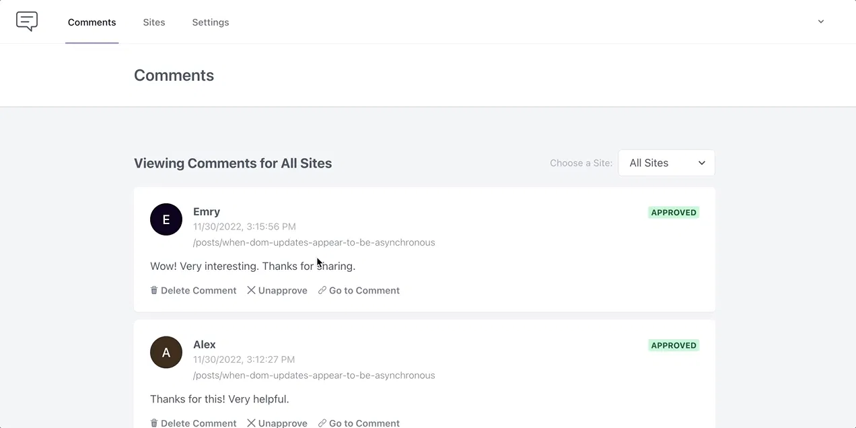Click trash icon on Alex's comment

[154, 423]
